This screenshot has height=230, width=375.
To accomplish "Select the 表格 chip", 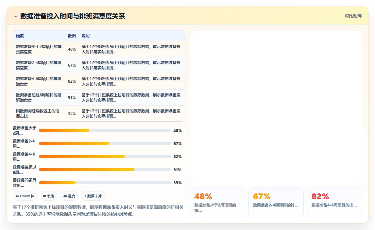I will 48,196.
